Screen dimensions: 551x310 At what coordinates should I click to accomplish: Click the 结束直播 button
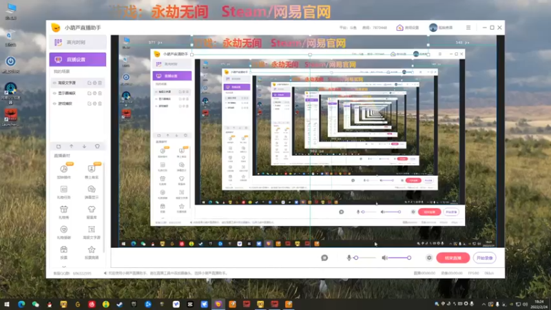[453, 258]
